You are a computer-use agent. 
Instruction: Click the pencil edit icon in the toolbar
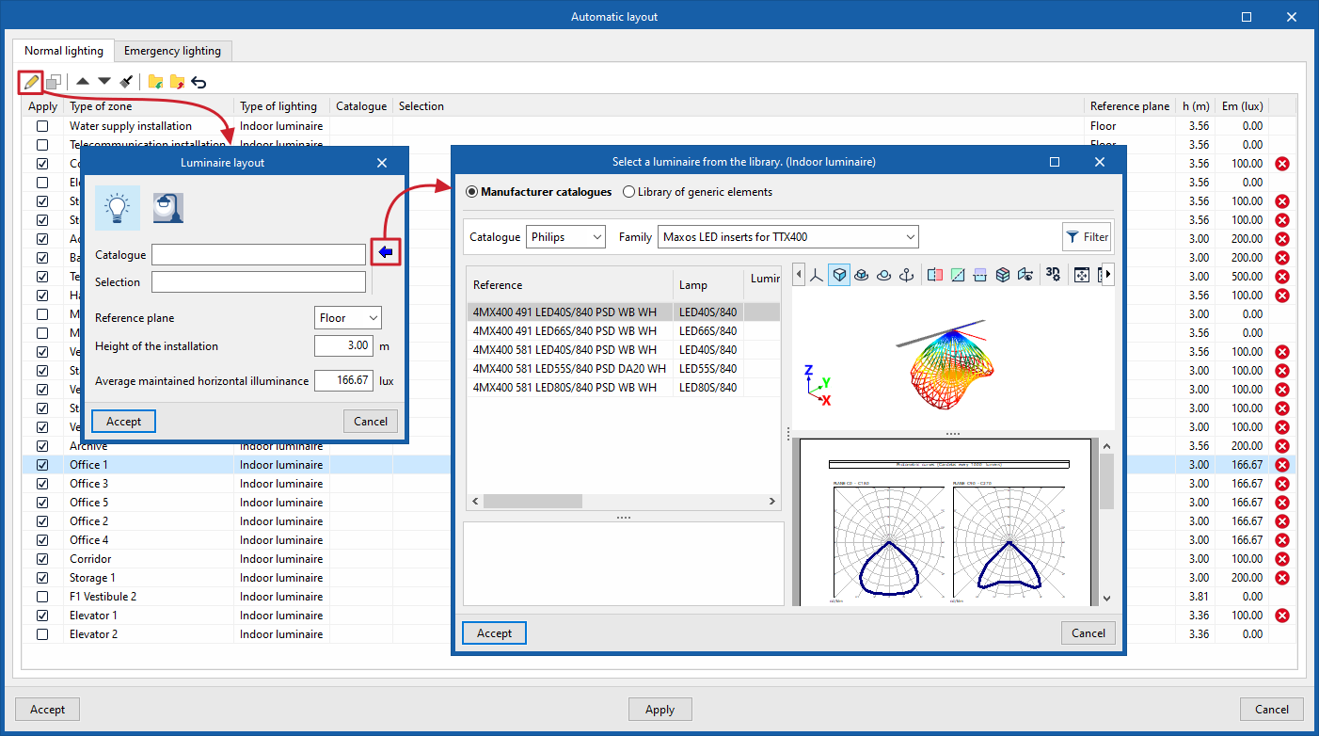31,82
